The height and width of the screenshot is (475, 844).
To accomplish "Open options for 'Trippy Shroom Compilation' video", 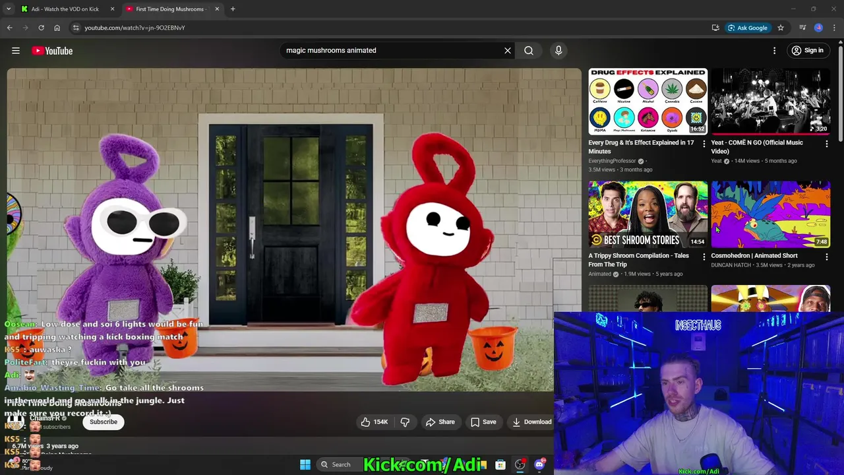I will point(704,257).
